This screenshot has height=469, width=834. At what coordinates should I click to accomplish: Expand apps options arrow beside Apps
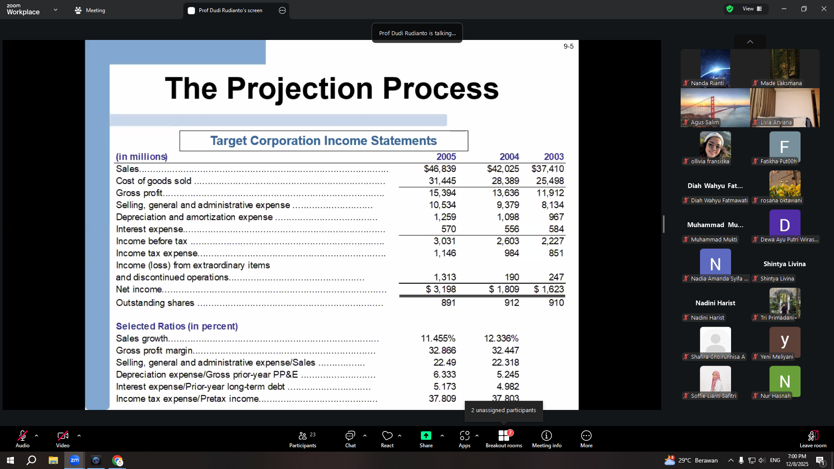click(x=477, y=436)
